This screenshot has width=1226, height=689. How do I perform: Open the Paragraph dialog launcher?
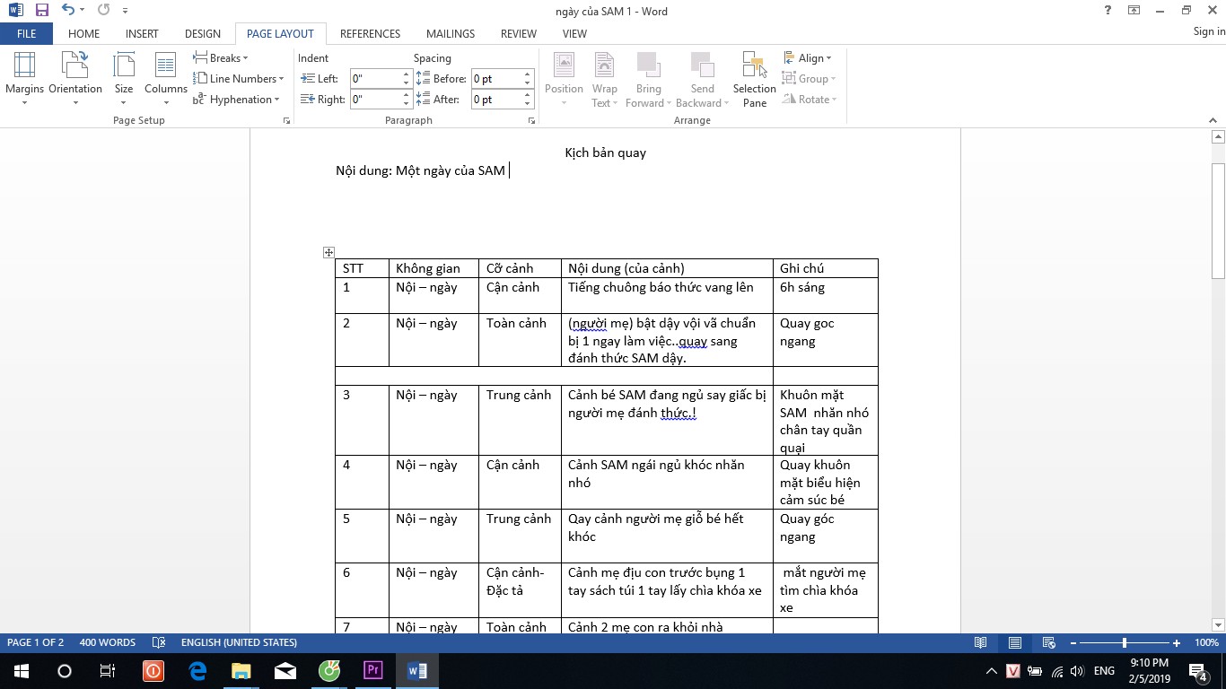pos(531,120)
